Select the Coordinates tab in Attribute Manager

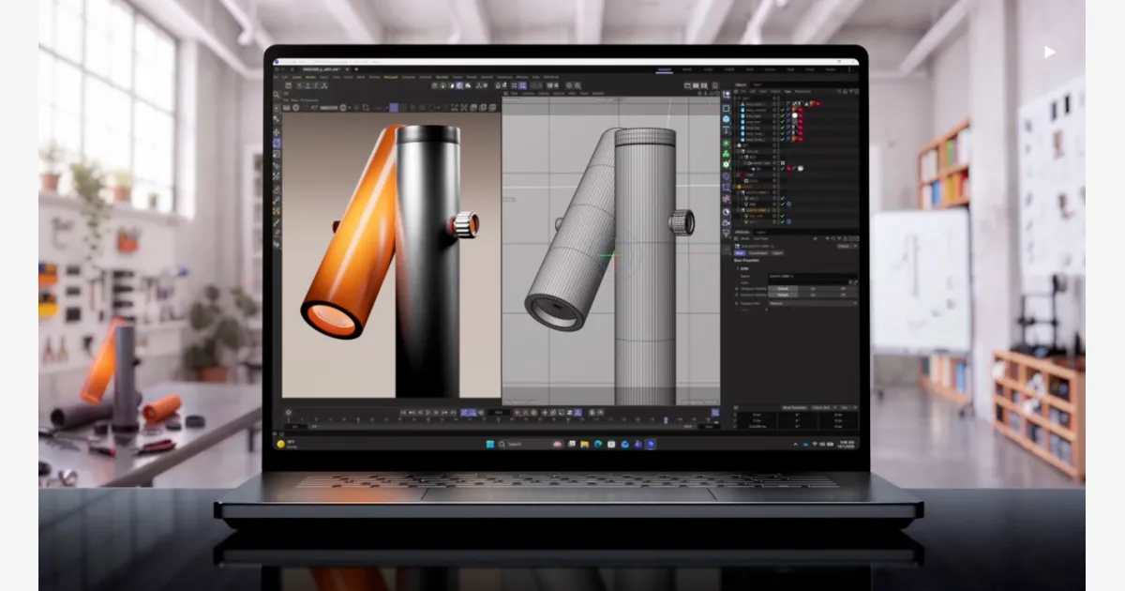pyautogui.click(x=758, y=252)
